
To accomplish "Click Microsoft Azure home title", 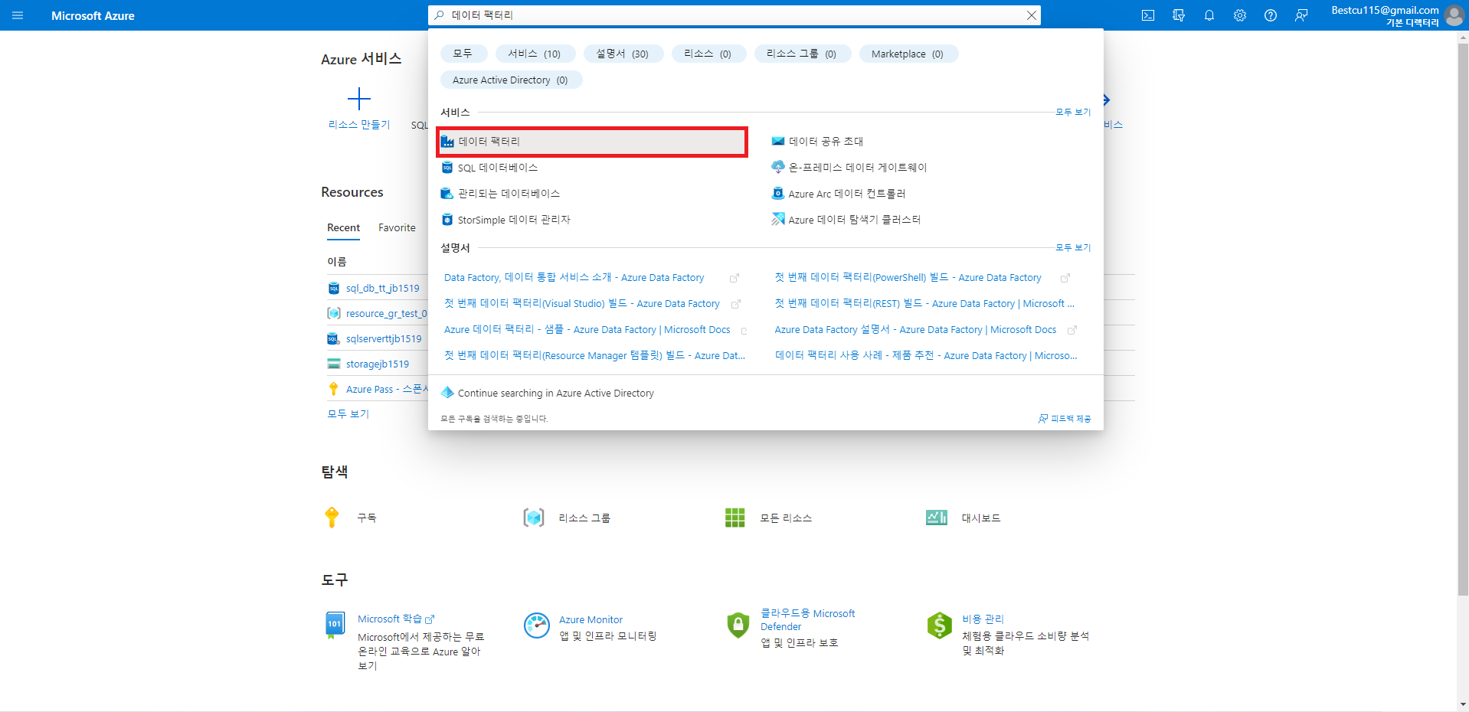I will (93, 16).
